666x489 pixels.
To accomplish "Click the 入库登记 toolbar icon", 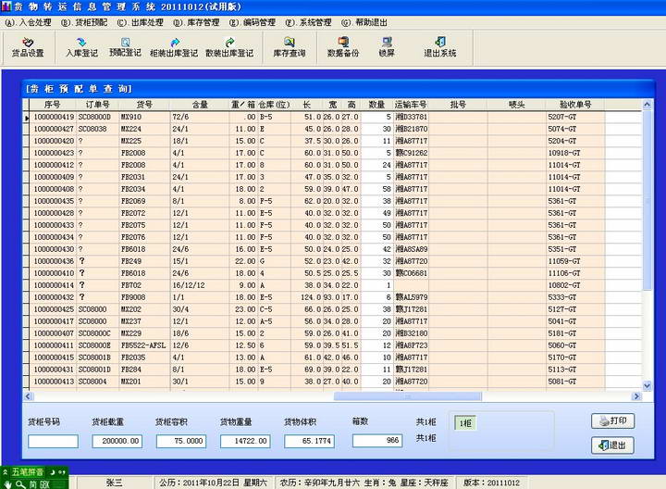I will [x=81, y=47].
